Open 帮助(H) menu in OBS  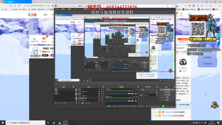pyautogui.click(x=101, y=9)
